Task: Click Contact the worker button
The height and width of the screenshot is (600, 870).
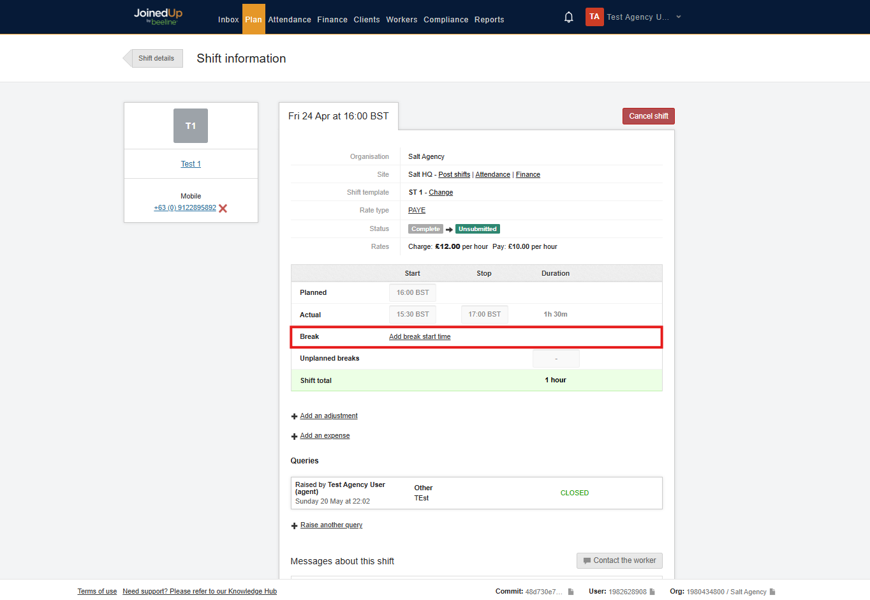Action: click(x=619, y=560)
